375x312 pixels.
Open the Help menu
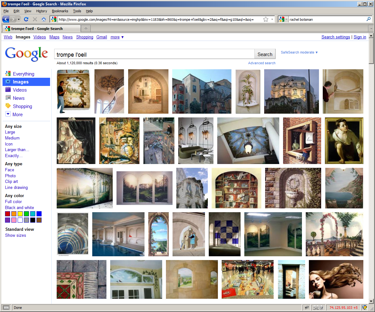click(x=89, y=11)
